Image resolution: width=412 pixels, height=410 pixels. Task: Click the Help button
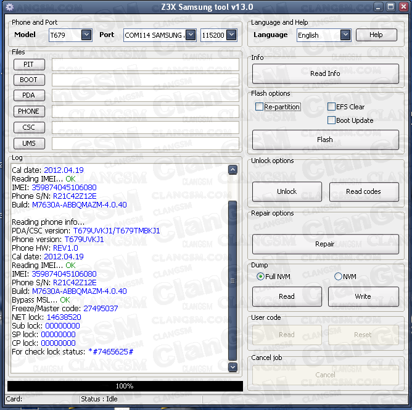tap(376, 35)
